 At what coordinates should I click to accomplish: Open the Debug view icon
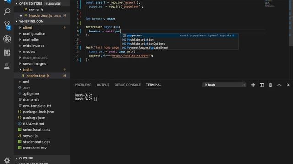point(7,39)
